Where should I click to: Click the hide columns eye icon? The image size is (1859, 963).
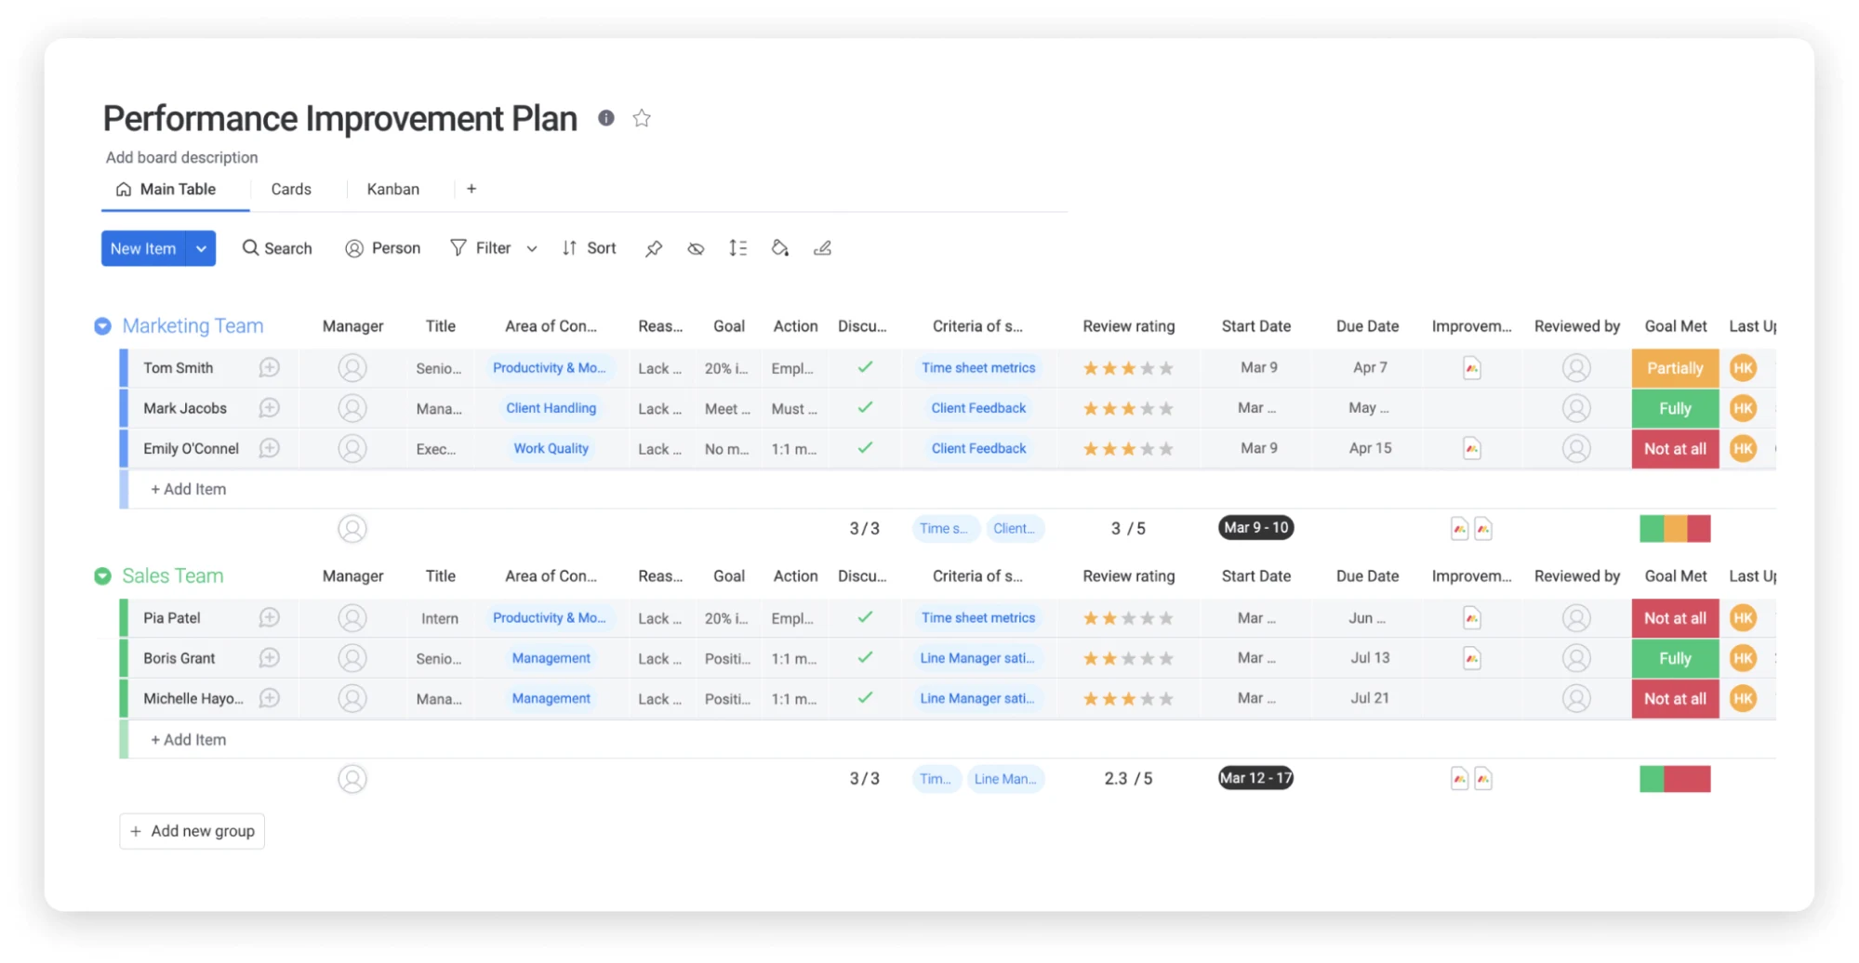click(696, 248)
